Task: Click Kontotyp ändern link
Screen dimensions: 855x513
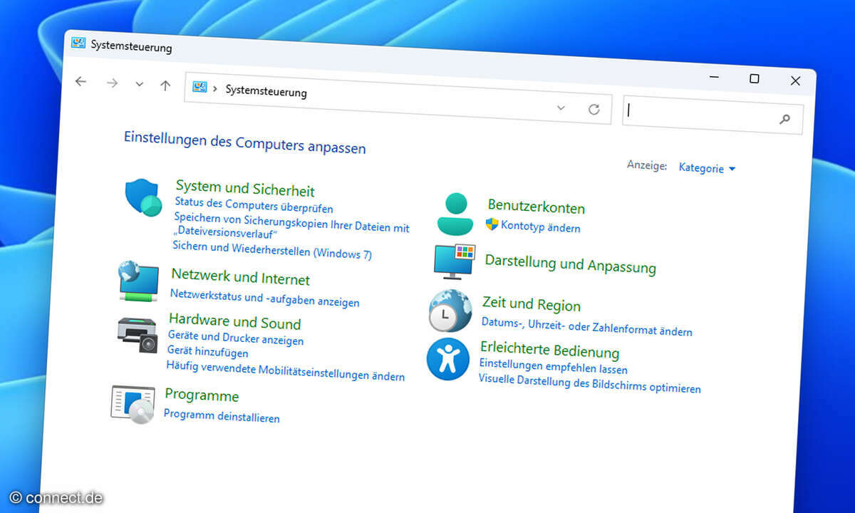Action: (541, 227)
